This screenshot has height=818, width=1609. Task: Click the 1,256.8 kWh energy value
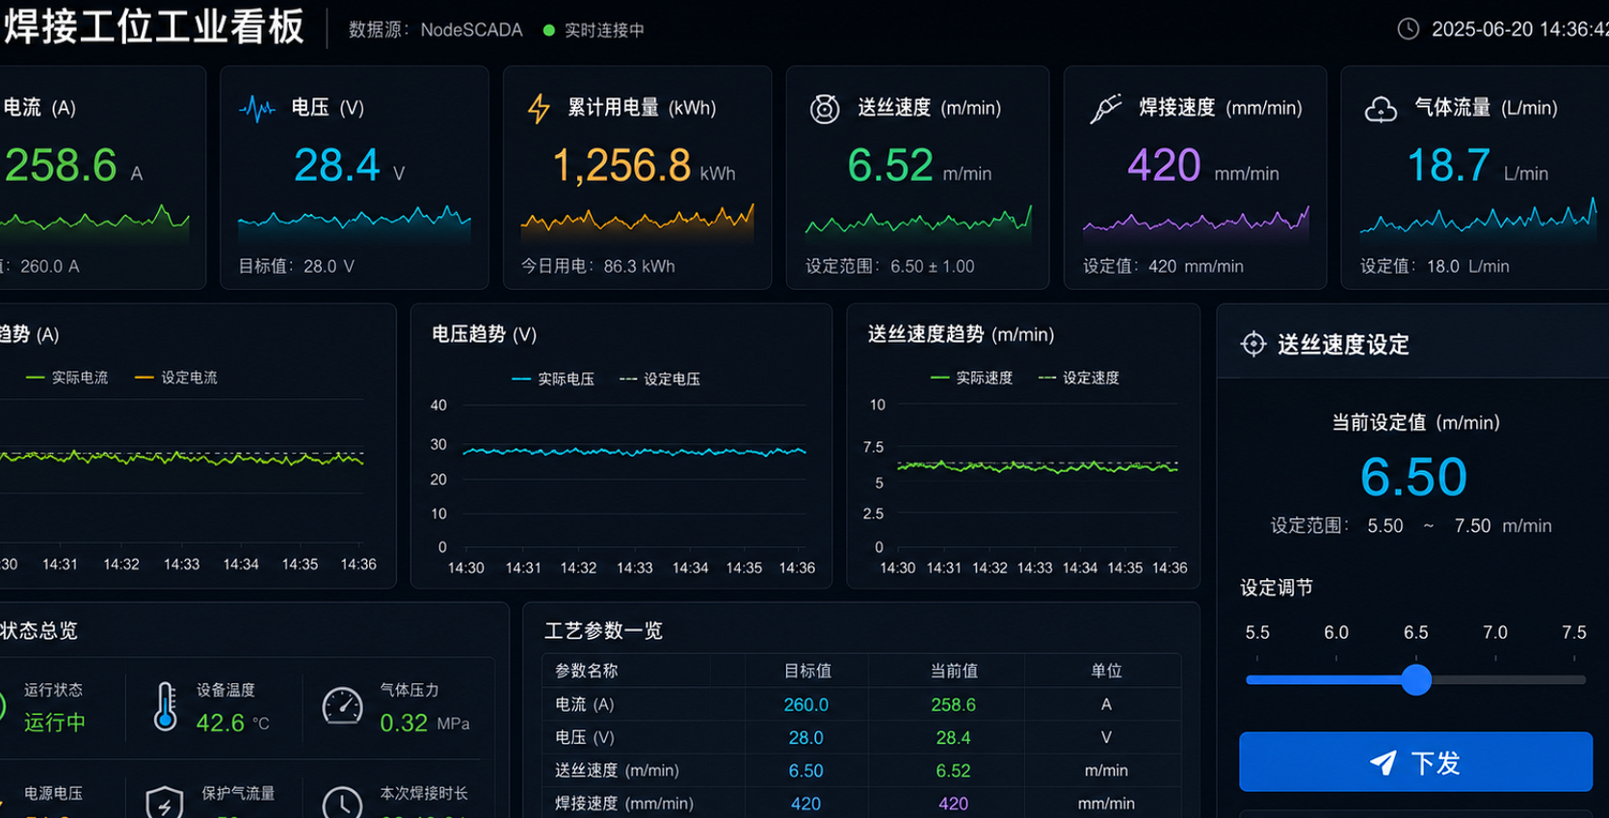(621, 166)
